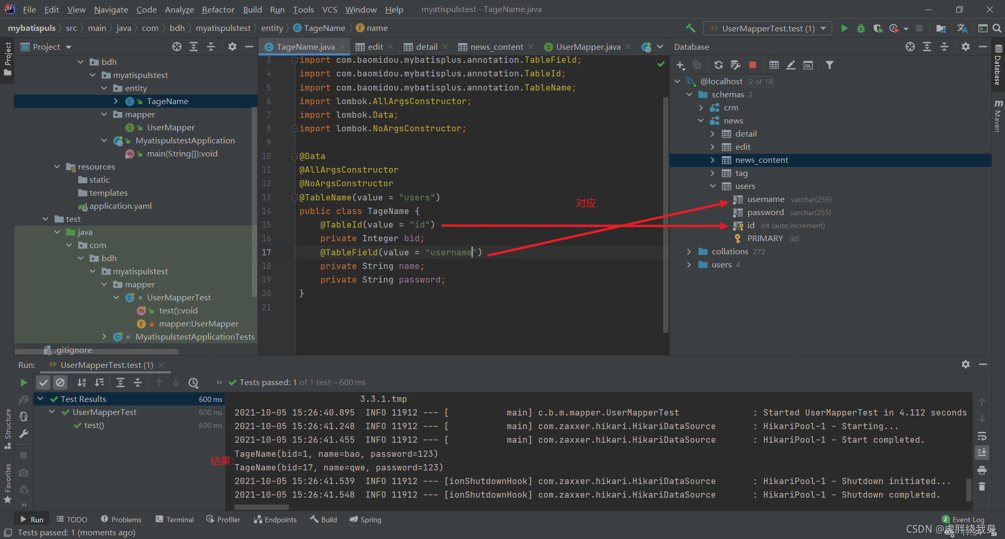This screenshot has width=1005, height=539.
Task: Open the VCS menu
Action: tap(329, 9)
